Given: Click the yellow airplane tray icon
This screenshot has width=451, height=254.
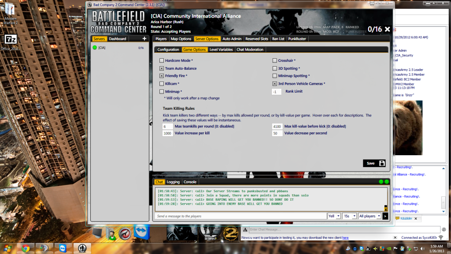Looking at the screenshot, I should tap(375, 249).
